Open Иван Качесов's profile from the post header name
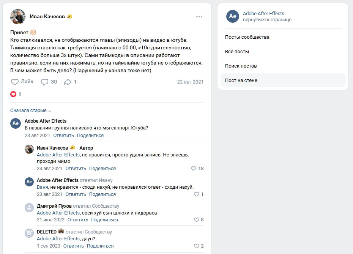 coord(47,16)
